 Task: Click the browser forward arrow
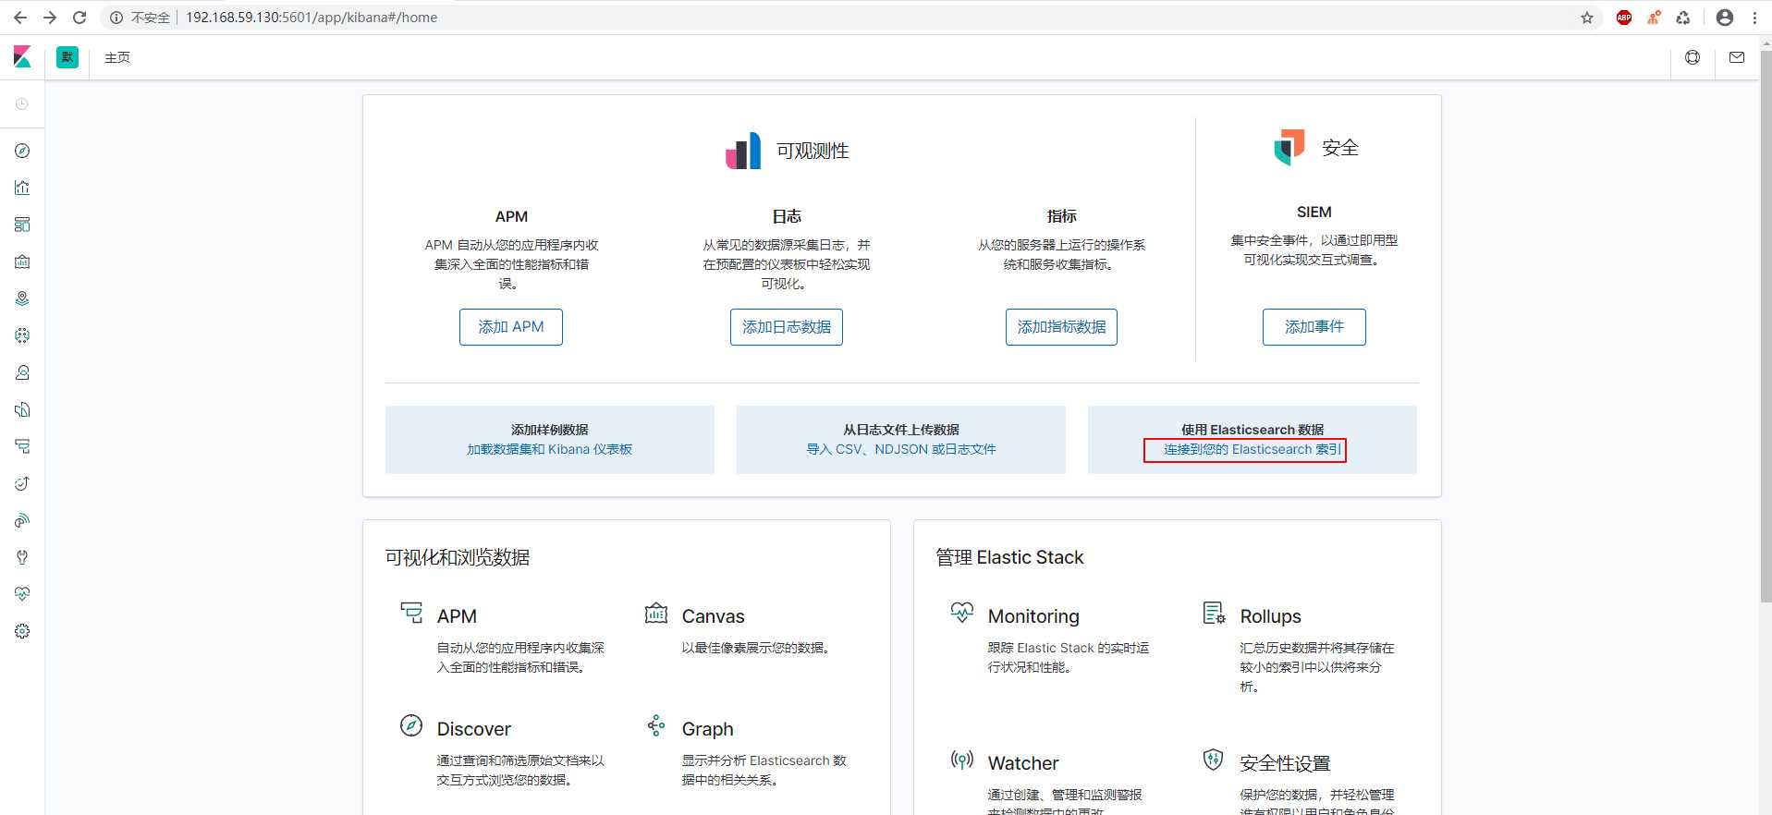[x=50, y=18]
